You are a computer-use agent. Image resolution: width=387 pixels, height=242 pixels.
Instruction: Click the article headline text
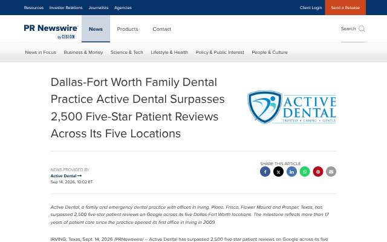[138, 108]
